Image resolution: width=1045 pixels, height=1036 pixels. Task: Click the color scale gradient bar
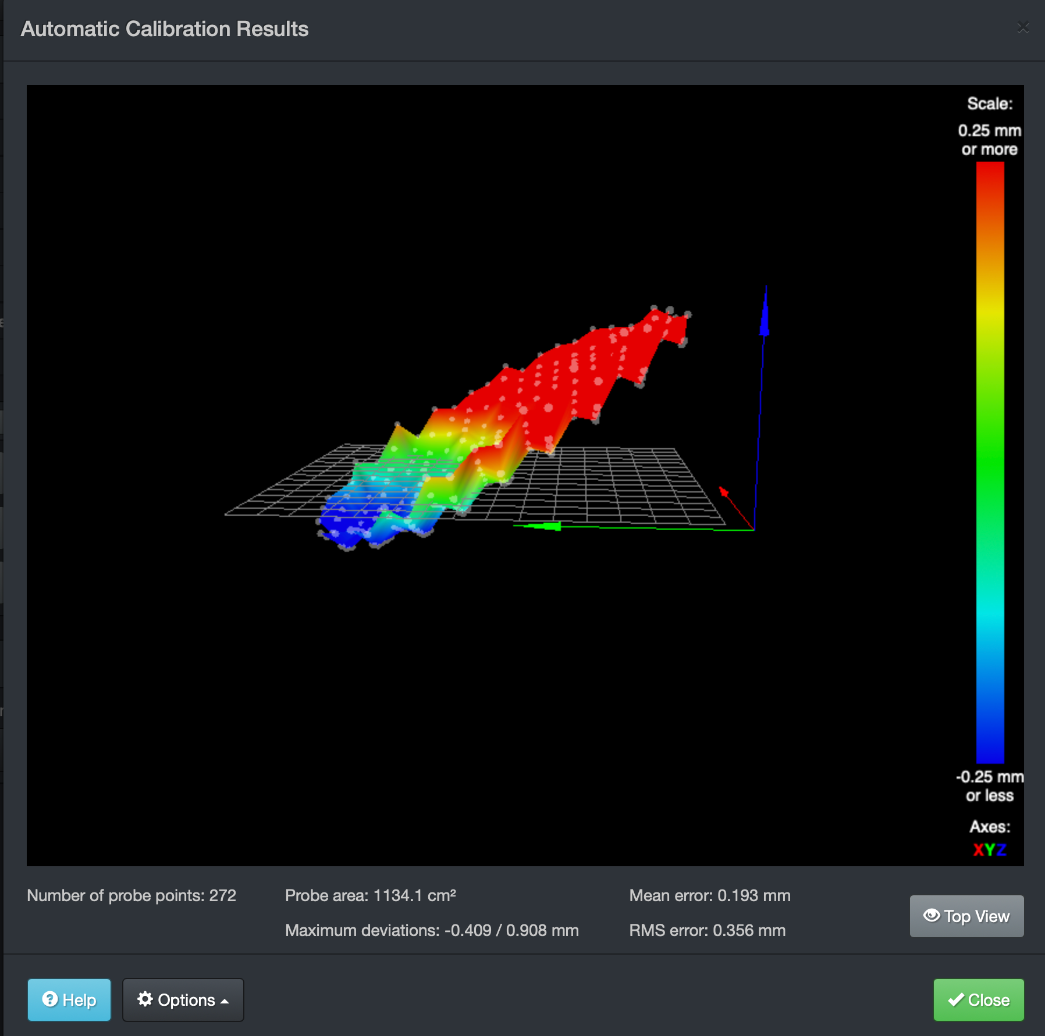[990, 462]
